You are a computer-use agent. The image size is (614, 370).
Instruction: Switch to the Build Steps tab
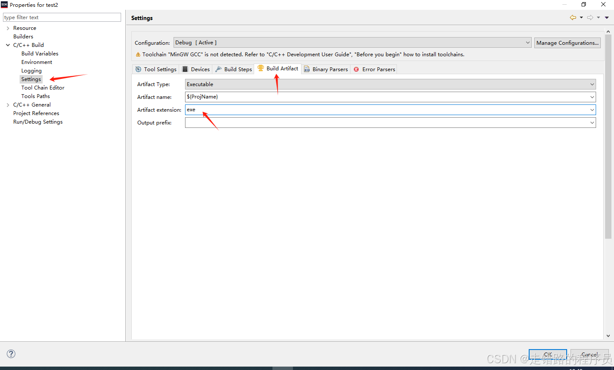[x=233, y=69]
